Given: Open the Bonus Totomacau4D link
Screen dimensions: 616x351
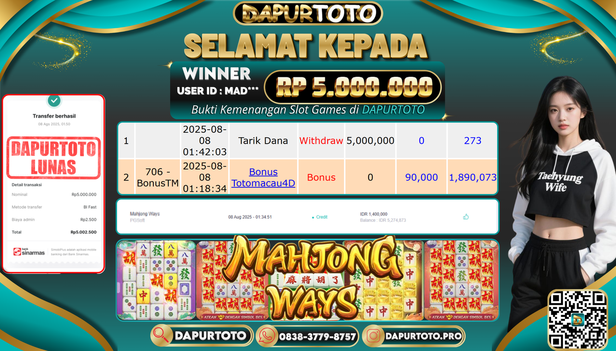Looking at the screenshot, I should [263, 177].
